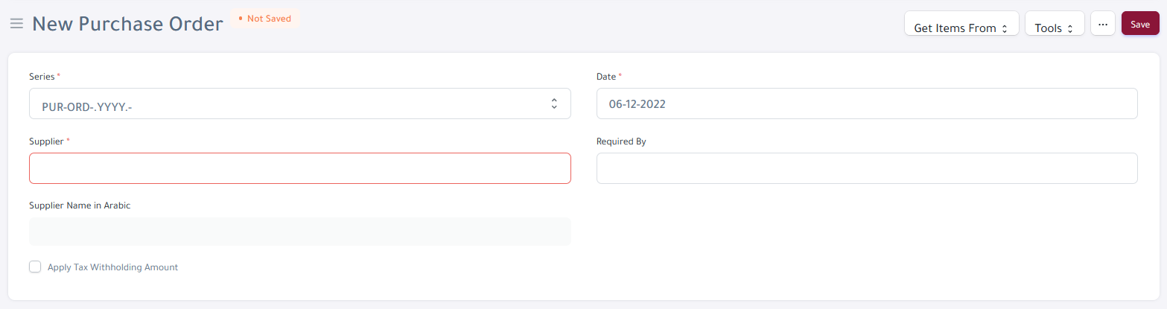The image size is (1167, 309).
Task: Click the Series dropdown chevron arrows
Action: pos(554,103)
